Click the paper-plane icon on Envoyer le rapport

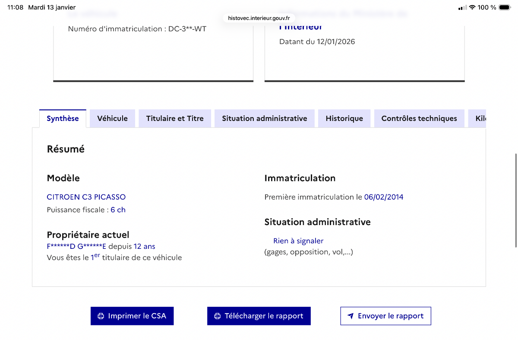[351, 316]
